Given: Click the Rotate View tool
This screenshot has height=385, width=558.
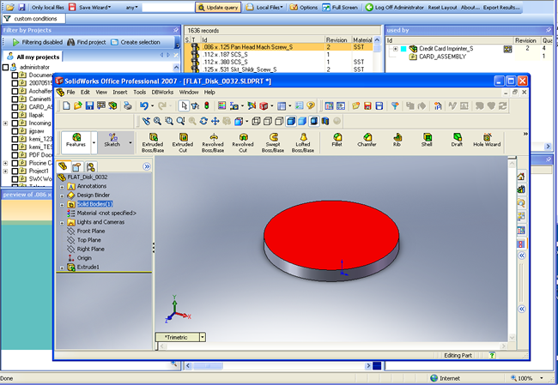Looking at the screenshot, I should point(203,121).
